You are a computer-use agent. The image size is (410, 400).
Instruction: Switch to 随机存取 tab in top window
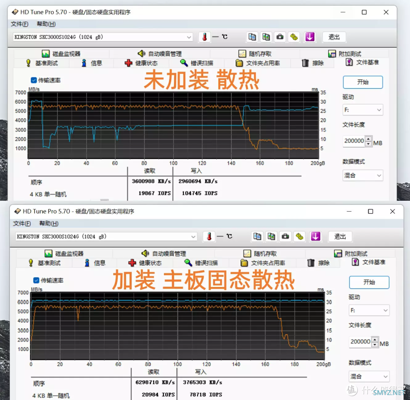coord(255,54)
